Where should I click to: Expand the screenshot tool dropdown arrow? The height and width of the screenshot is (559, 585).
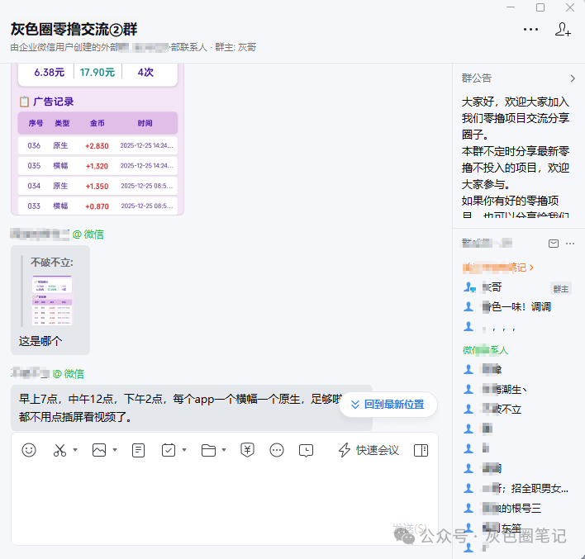pyautogui.click(x=75, y=451)
